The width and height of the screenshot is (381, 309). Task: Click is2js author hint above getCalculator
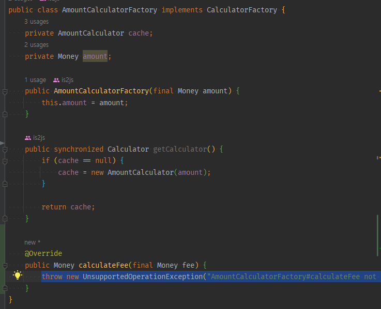[x=39, y=138]
